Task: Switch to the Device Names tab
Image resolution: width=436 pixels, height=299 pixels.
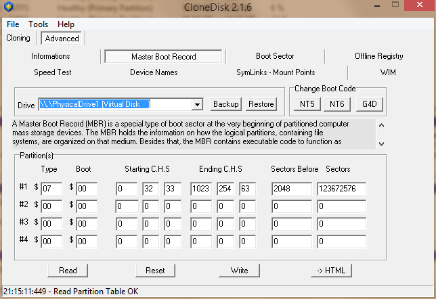Action: coord(154,72)
